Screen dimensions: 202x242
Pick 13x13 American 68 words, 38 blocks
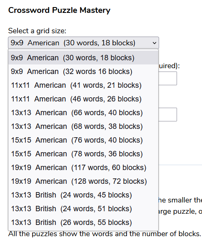tap(83, 126)
